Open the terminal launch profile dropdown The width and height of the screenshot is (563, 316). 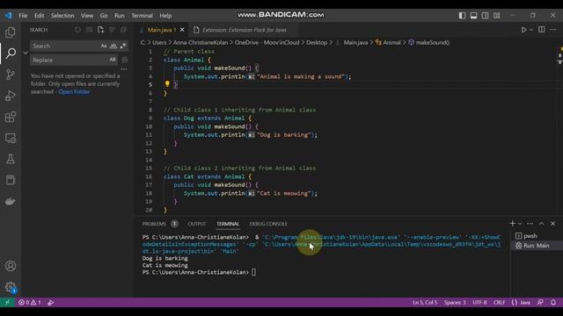[520, 224]
